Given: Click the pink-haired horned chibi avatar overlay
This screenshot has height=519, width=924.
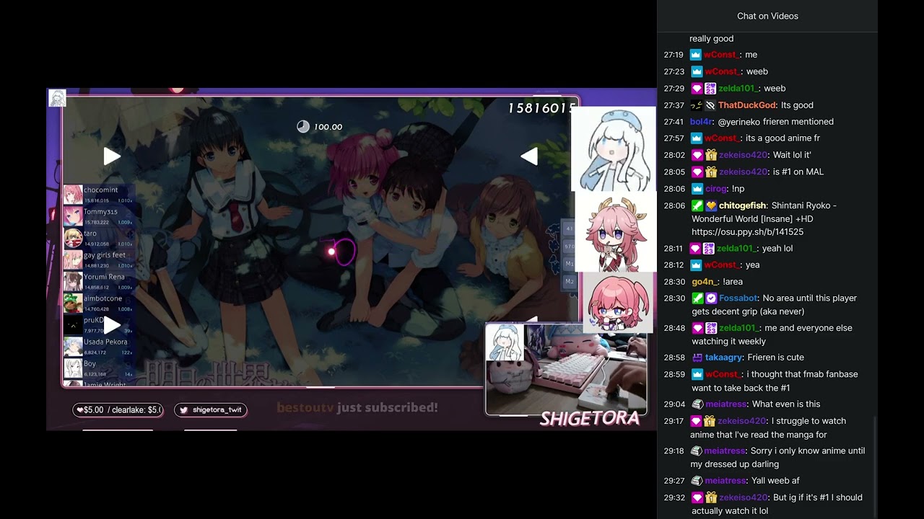Looking at the screenshot, I should [615, 231].
